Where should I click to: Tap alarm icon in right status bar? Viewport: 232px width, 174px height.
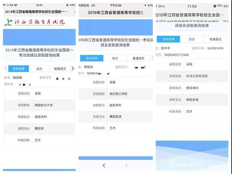pos(215,6)
